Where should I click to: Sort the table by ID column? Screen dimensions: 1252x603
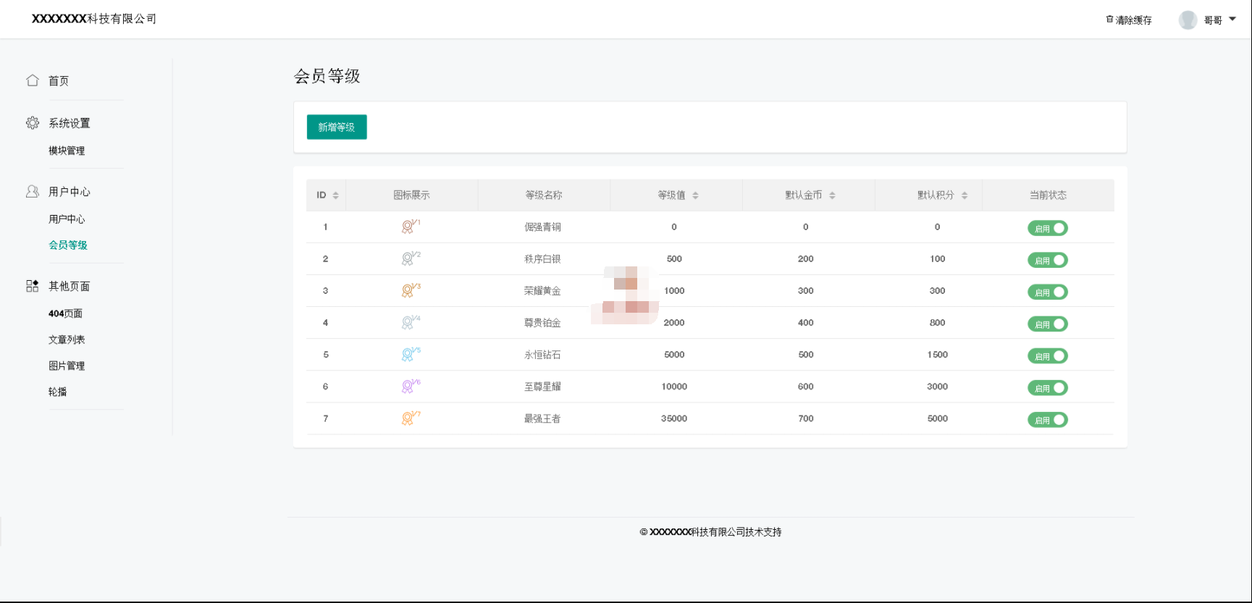click(335, 195)
